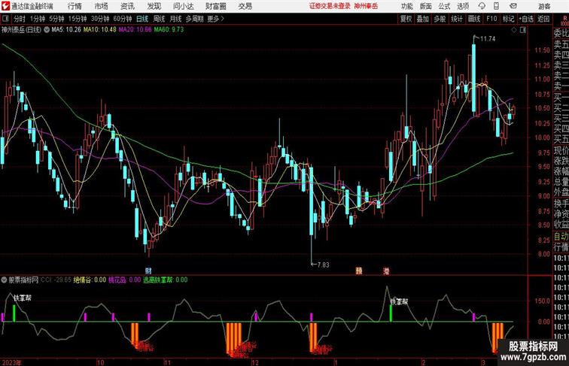Click the MA20: 10.66 indicator value

135,30
